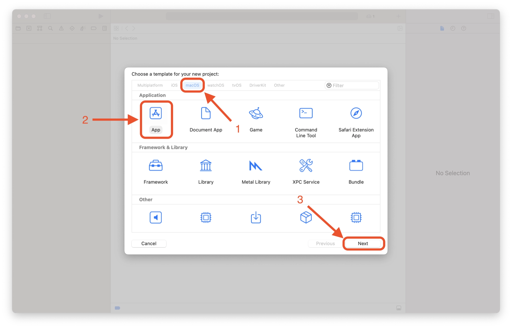
Task: Click the Previous button
Action: pyautogui.click(x=325, y=243)
